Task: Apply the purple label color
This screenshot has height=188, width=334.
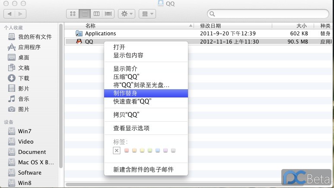Action: [165, 150]
